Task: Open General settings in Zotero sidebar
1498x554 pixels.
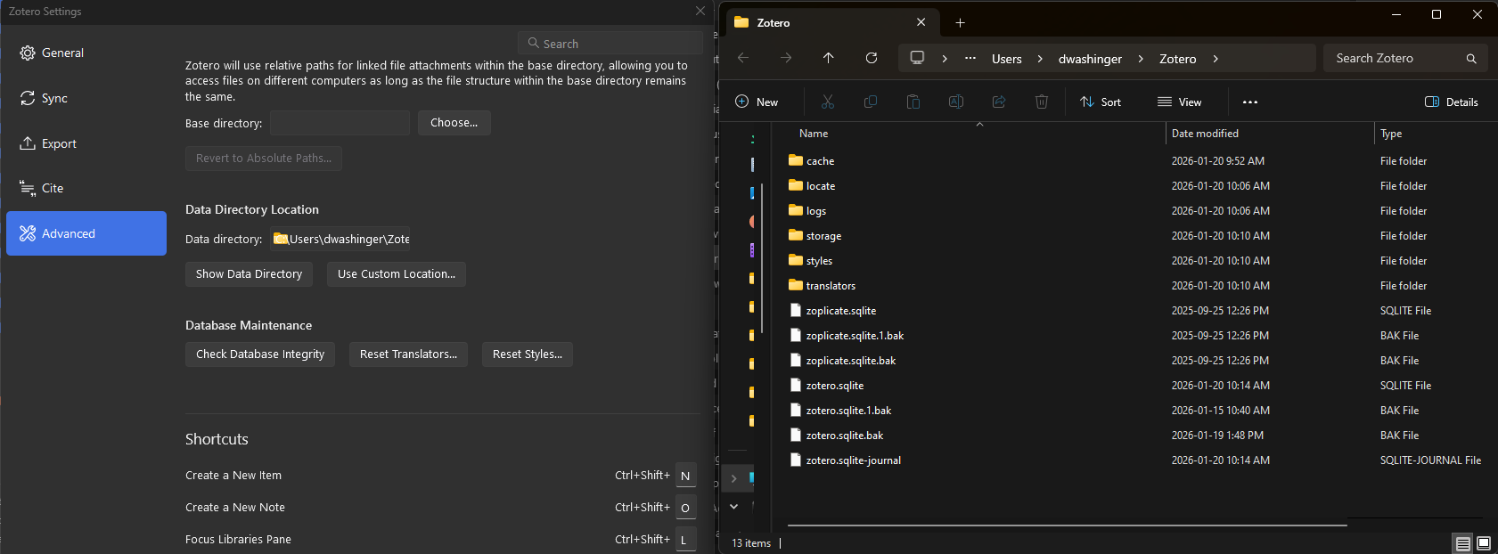Action: pyautogui.click(x=86, y=53)
